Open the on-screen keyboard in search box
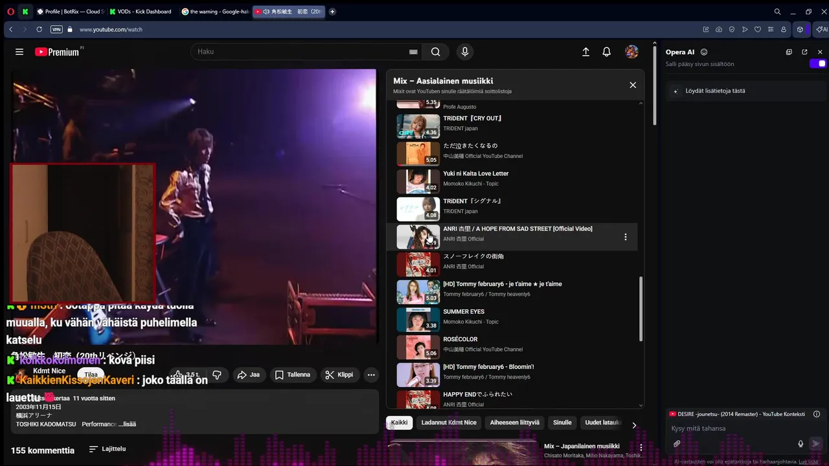829x466 pixels. coord(413,52)
